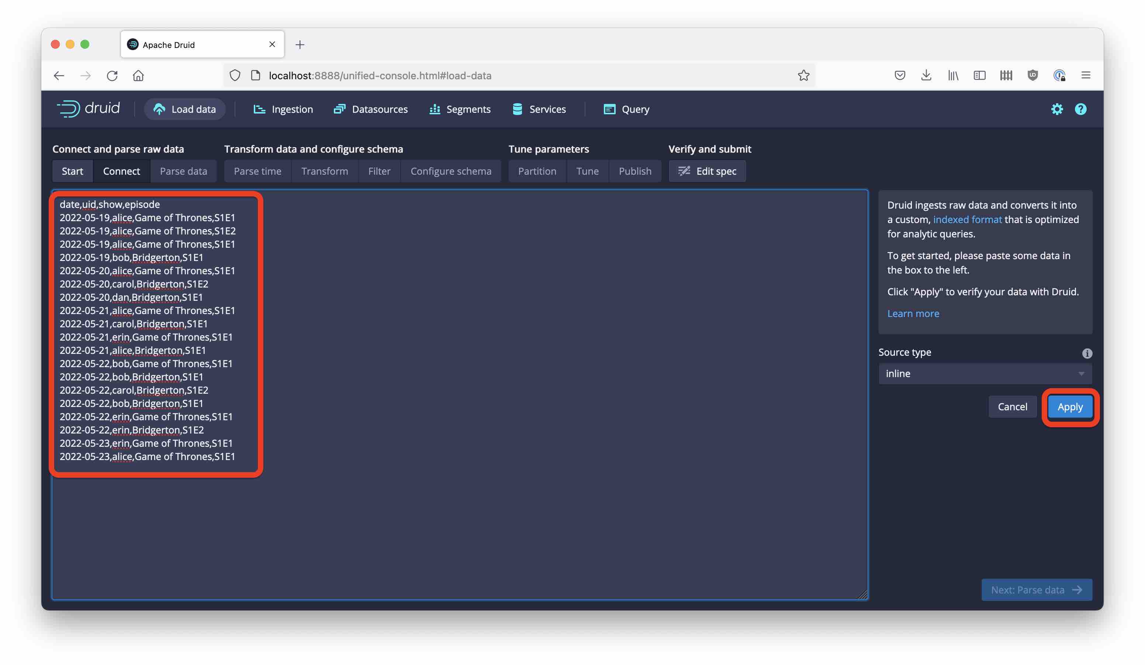Reload the page in browser
The height and width of the screenshot is (665, 1145).
tap(112, 75)
